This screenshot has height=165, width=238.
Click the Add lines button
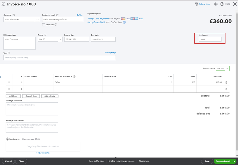click(13, 96)
